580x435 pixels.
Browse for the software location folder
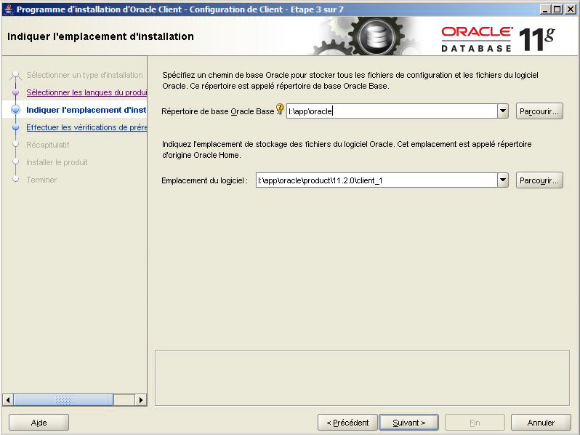click(x=539, y=180)
